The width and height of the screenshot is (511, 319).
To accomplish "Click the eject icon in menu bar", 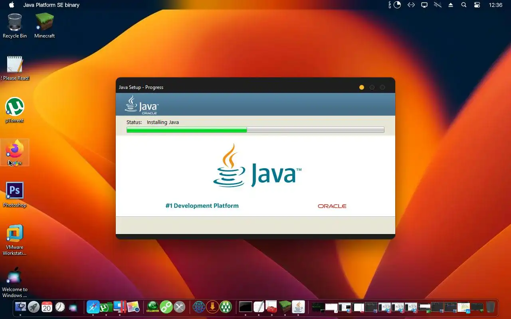I will click(451, 5).
